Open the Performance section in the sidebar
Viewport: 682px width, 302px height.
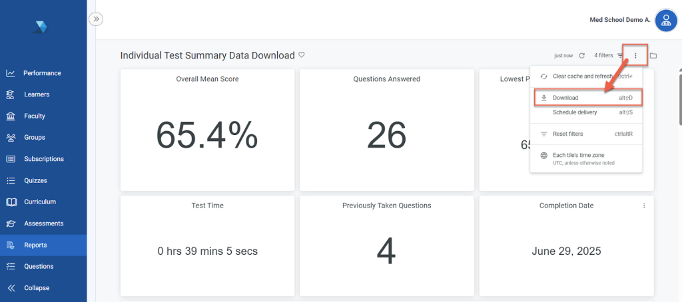(x=42, y=73)
